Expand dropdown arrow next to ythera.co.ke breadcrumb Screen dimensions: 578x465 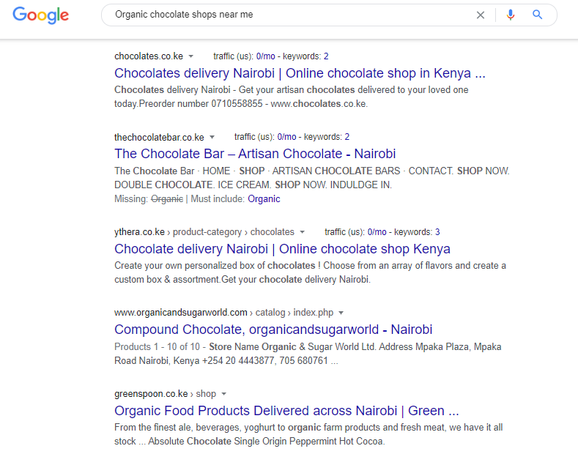[303, 231]
